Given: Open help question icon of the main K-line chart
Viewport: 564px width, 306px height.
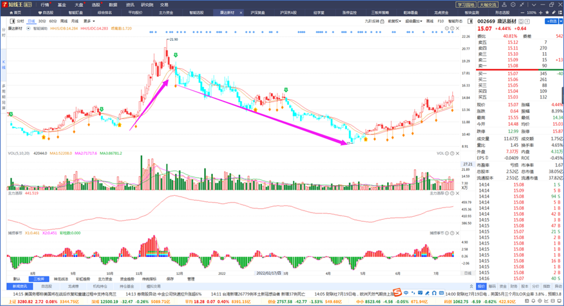Looking at the screenshot, I should pos(452,28).
